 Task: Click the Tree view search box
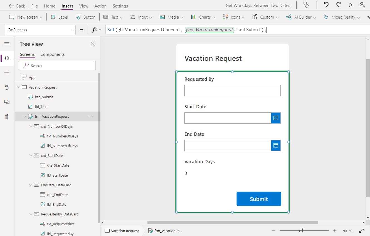57,65
